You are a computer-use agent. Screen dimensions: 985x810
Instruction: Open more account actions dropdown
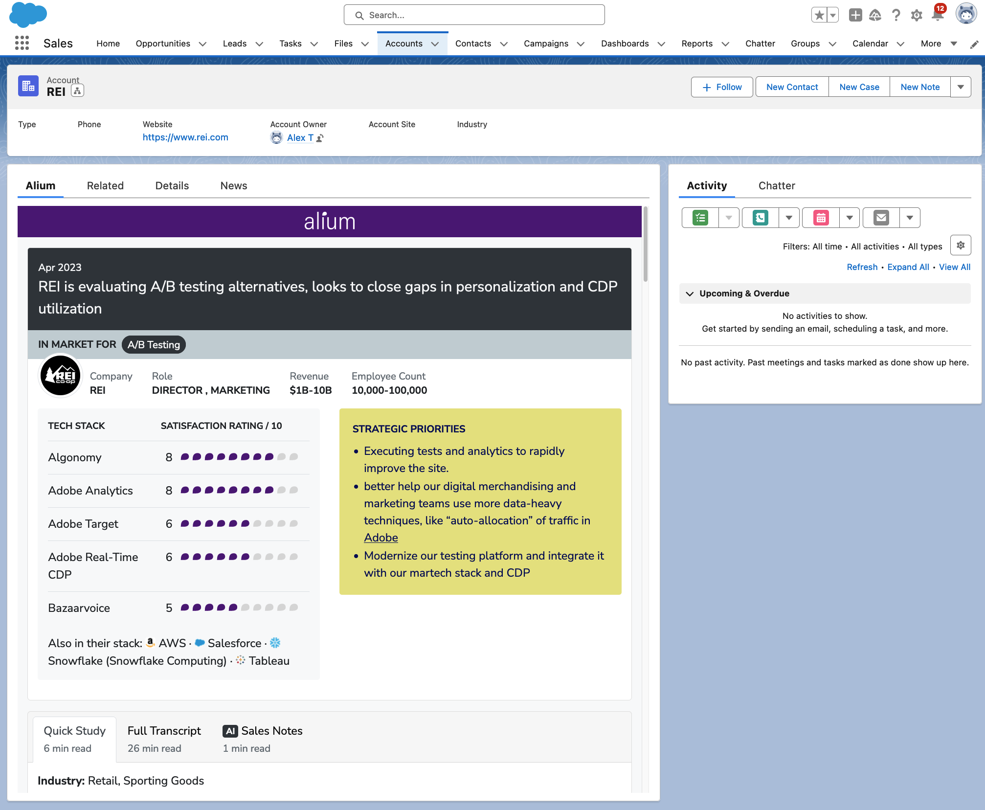pos(961,87)
